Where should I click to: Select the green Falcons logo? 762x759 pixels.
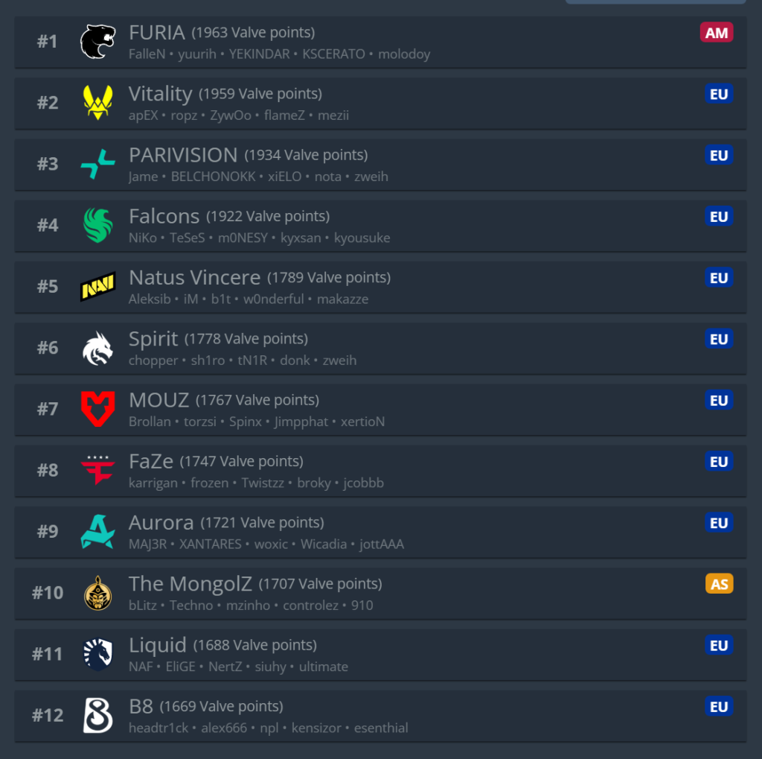[97, 225]
